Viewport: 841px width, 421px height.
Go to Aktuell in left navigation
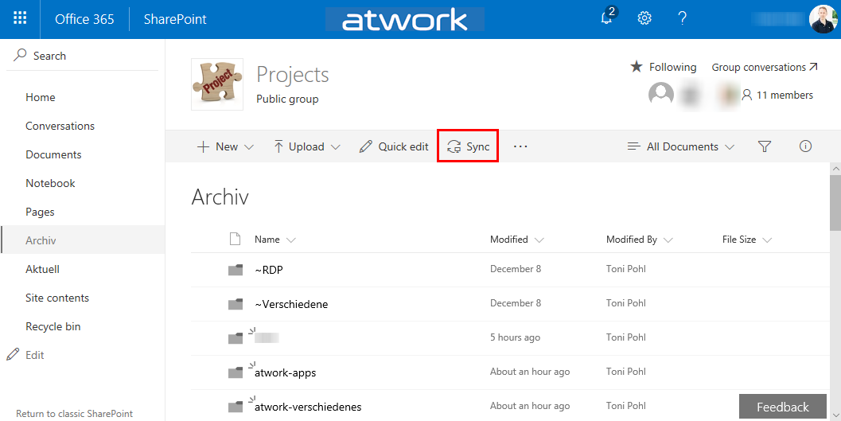click(x=42, y=269)
